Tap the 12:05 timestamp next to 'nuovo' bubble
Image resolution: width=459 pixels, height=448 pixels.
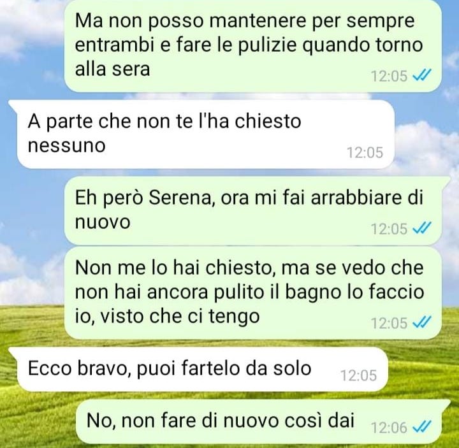(x=389, y=229)
